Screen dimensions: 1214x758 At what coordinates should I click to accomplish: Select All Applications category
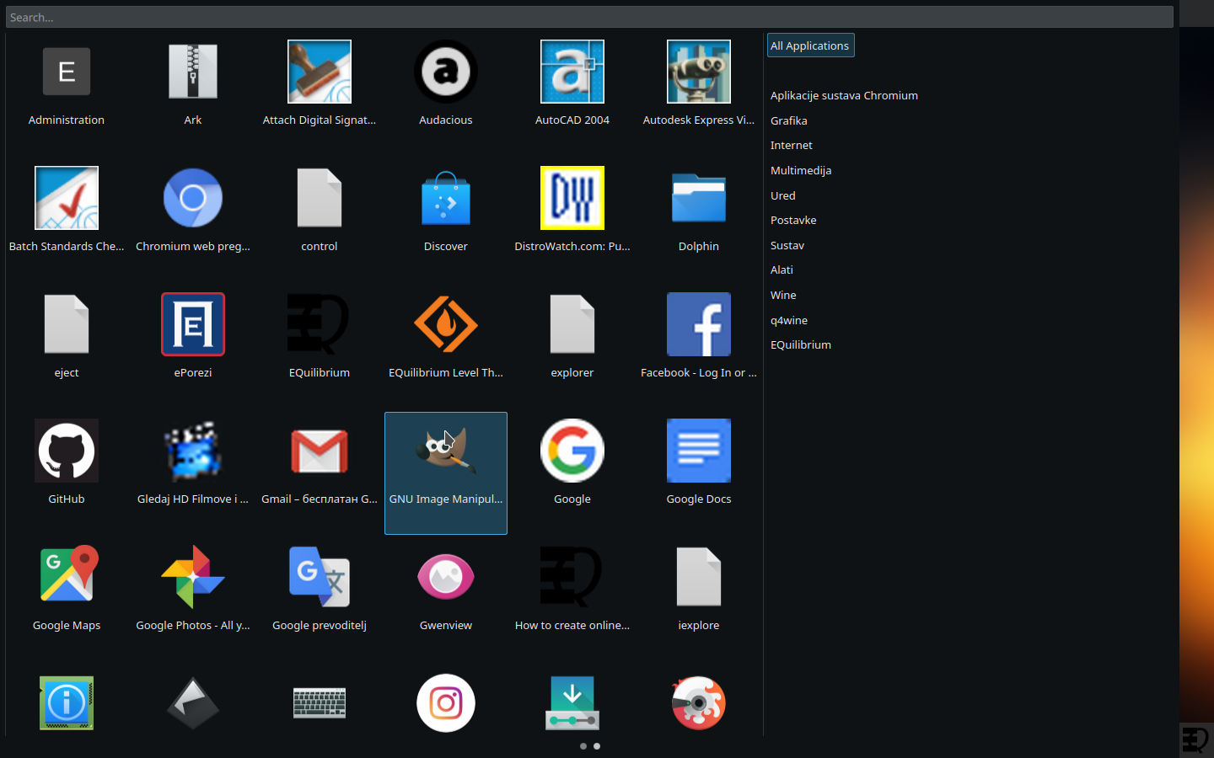click(x=810, y=45)
